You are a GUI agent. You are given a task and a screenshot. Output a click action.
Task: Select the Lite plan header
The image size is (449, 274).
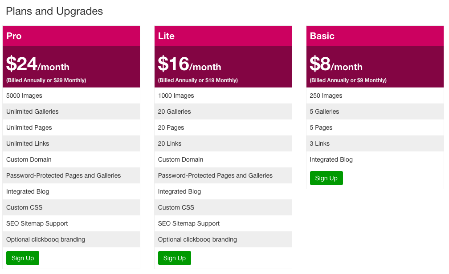pos(223,36)
